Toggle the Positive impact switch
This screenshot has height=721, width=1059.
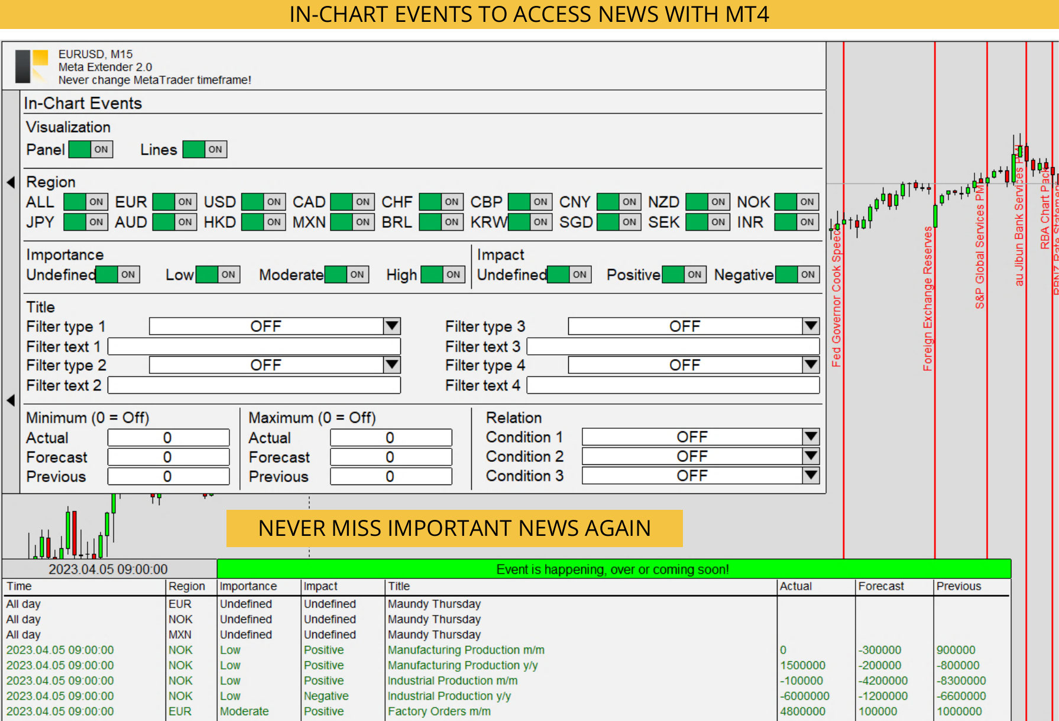coord(684,274)
